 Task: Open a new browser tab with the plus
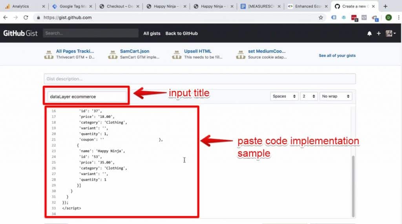386,6
